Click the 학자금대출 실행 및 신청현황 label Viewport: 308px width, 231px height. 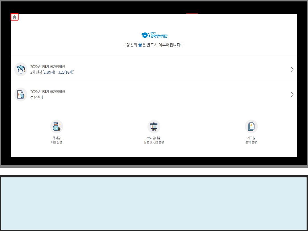tap(154, 140)
